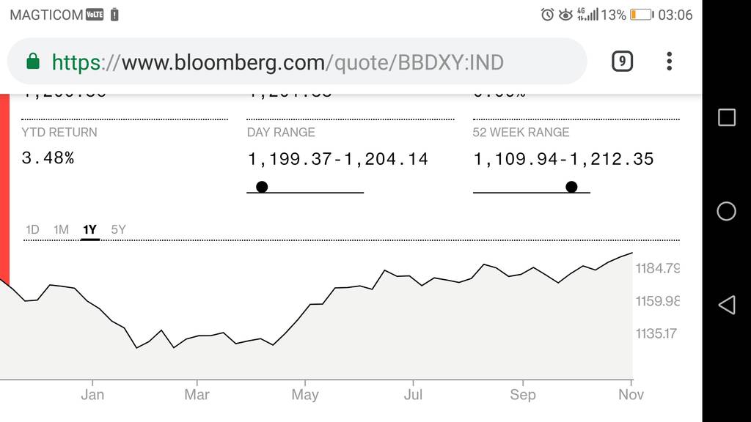Image resolution: width=751 pixels, height=422 pixels.
Task: Tap Android back triangle button
Action: point(727,305)
